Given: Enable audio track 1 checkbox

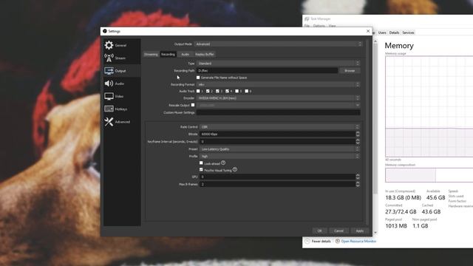Looking at the screenshot, I should (x=198, y=91).
